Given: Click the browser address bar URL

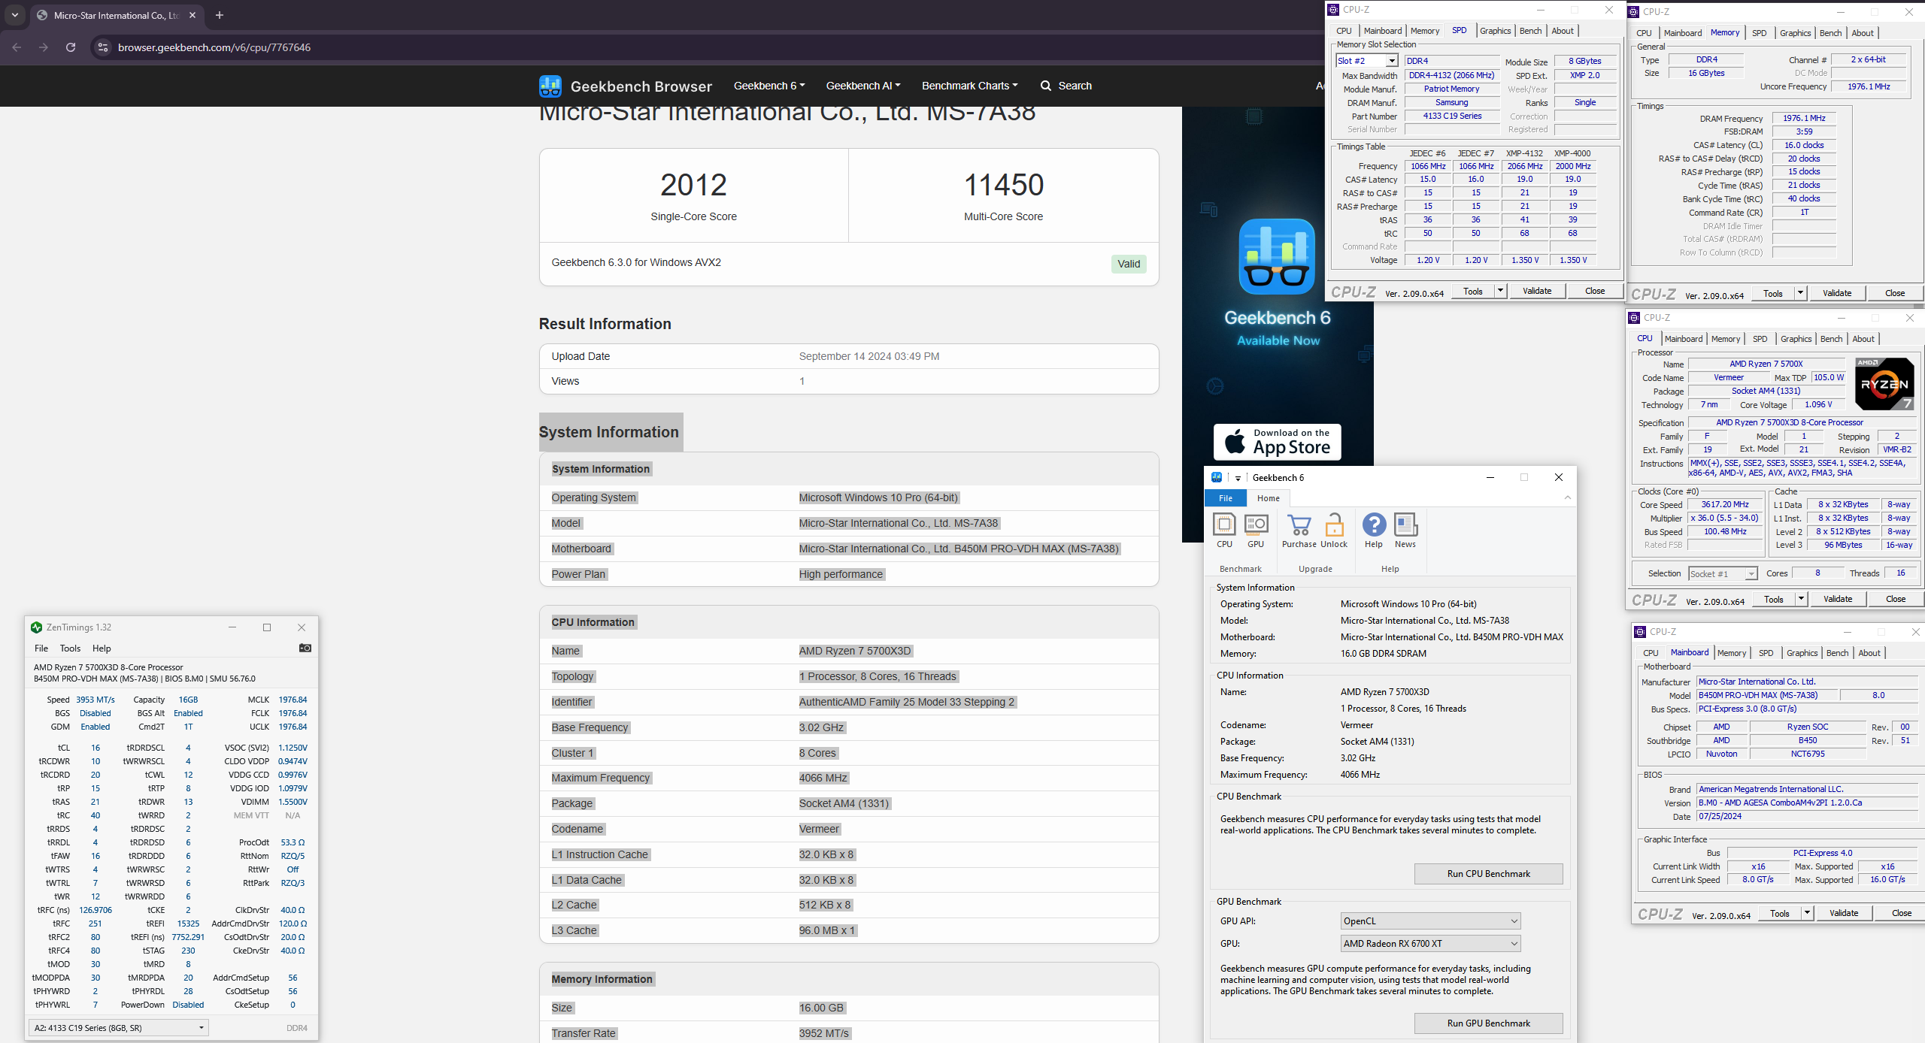Looking at the screenshot, I should (214, 47).
